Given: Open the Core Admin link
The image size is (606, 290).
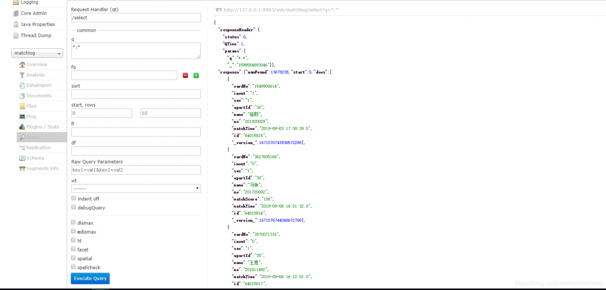Looking at the screenshot, I should (x=34, y=13).
